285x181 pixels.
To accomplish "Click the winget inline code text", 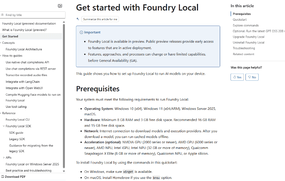I will pos(128,172).
